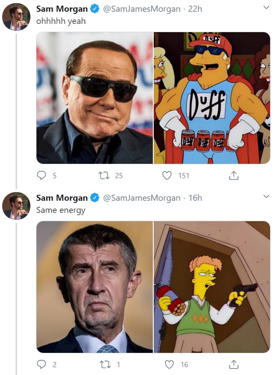The height and width of the screenshot is (375, 274).
Task: Open the Duff cartoon character image
Action: tap(212, 98)
